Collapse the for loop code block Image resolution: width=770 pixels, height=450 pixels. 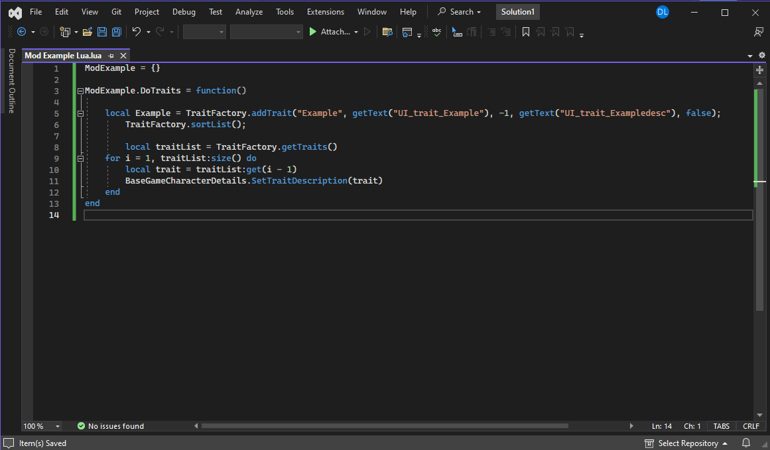point(80,158)
